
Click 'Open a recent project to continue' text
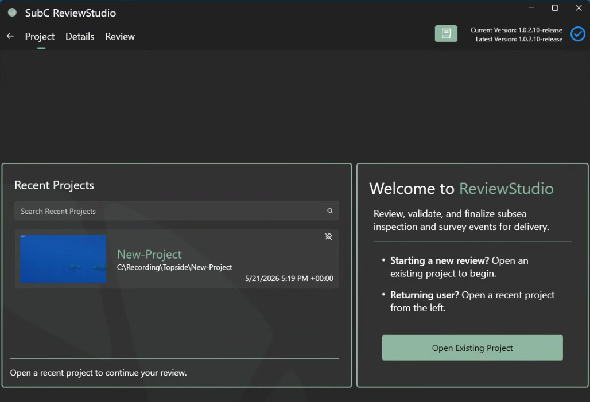[98, 373]
